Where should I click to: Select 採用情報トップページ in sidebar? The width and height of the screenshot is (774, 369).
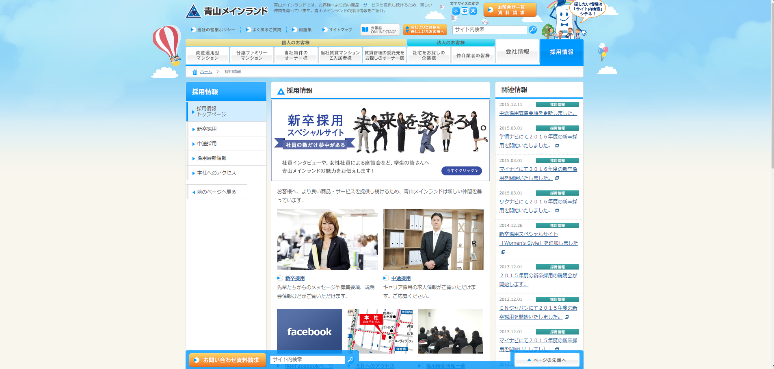[227, 112]
